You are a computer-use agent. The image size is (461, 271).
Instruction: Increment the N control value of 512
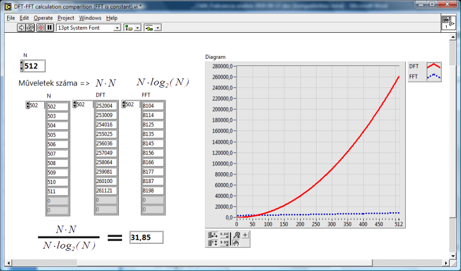22,63
